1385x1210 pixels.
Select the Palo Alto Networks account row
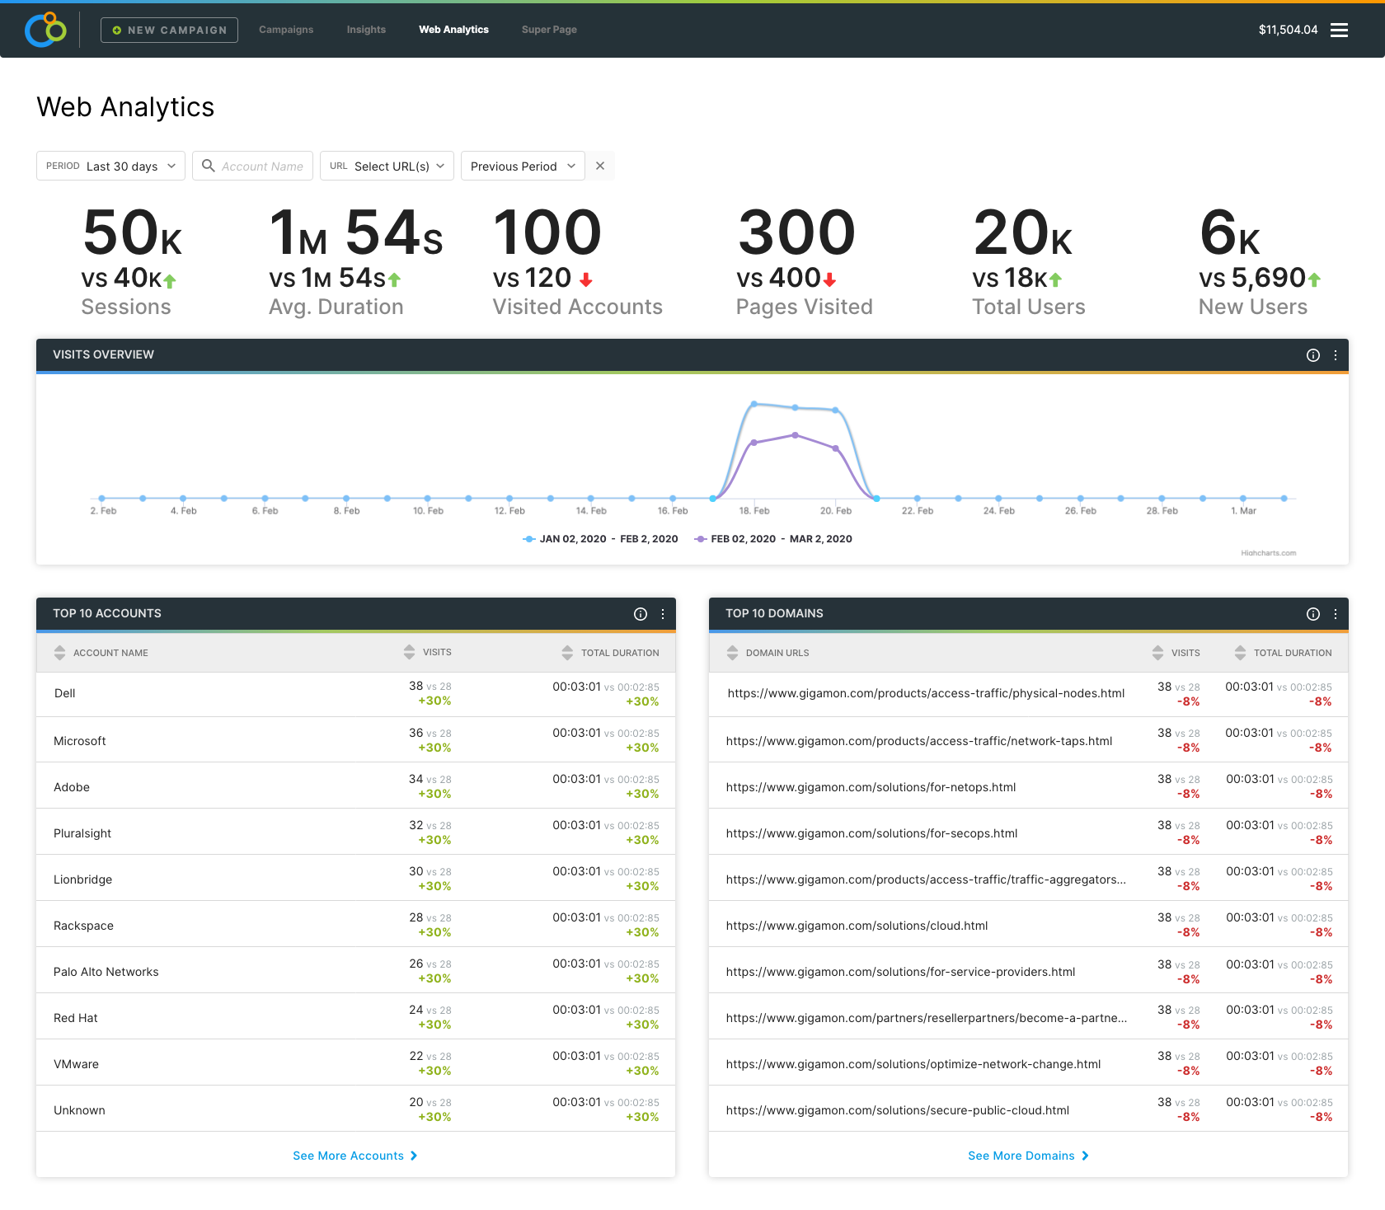(356, 971)
